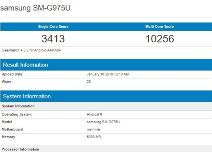Select the 'Multi-Core Score' header label
The image size is (212, 152).
coord(160,26)
